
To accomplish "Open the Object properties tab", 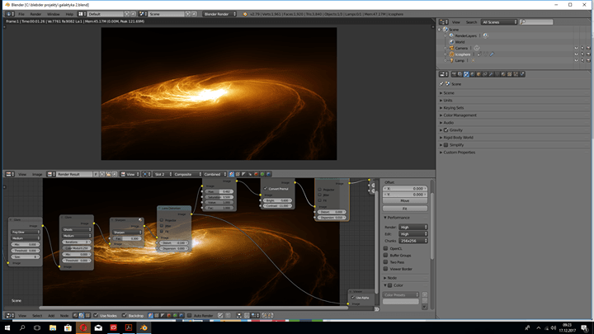I will [478, 74].
